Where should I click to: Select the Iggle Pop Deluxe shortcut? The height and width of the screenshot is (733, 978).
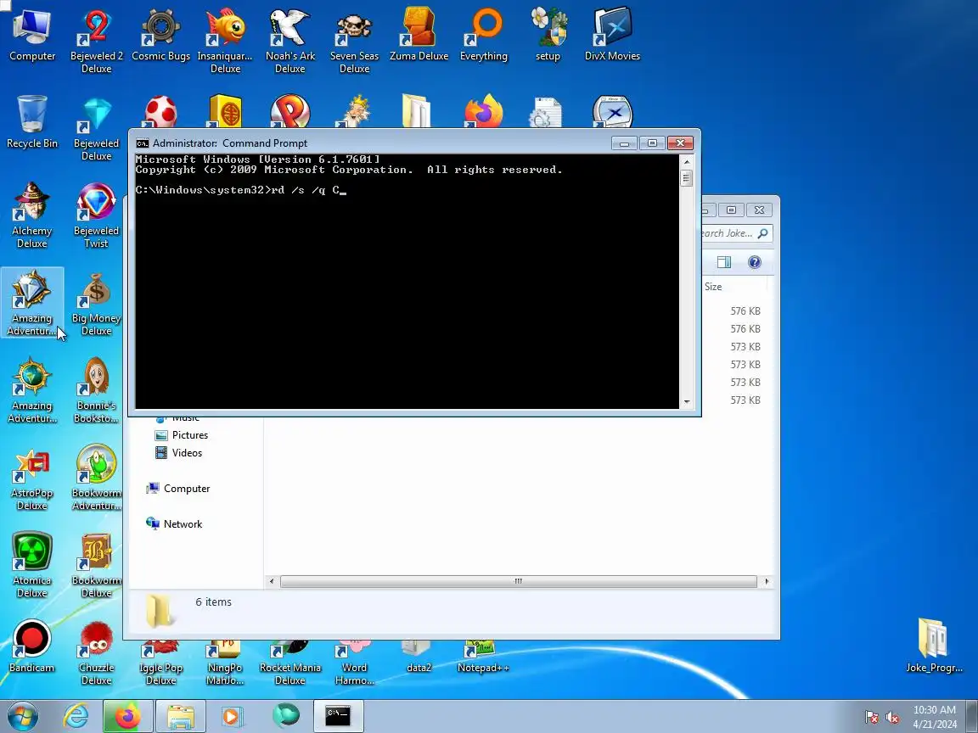(161, 663)
